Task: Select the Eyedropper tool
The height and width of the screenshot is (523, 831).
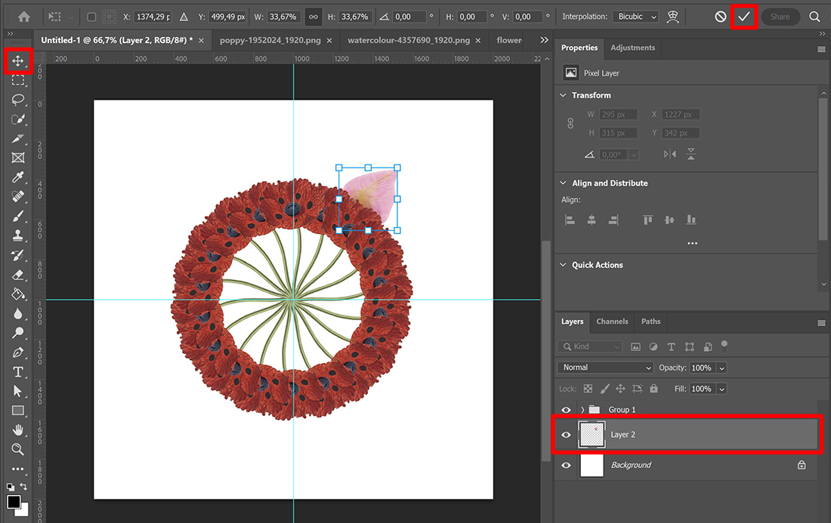Action: (18, 177)
